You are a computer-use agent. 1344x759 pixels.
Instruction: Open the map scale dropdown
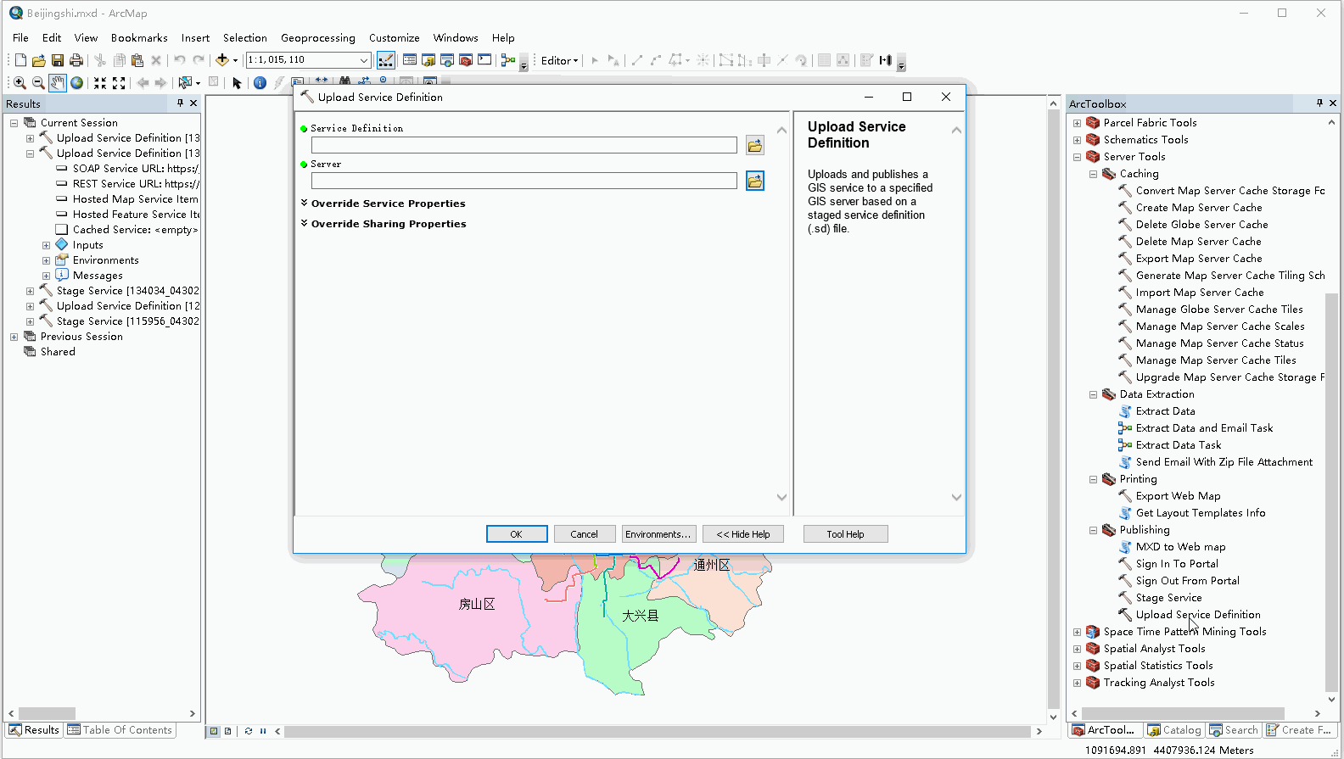pyautogui.click(x=364, y=60)
